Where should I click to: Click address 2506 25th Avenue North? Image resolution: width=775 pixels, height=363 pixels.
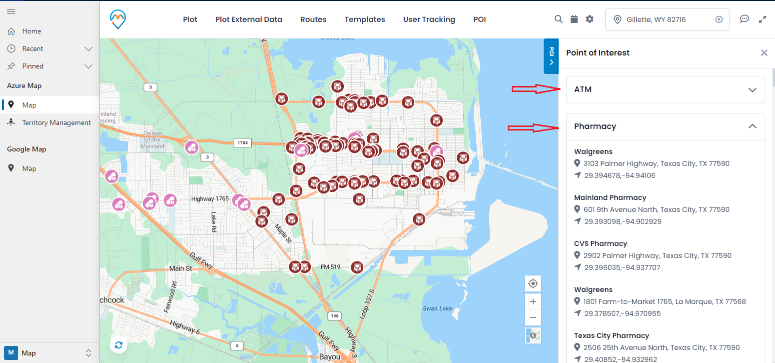(x=662, y=347)
